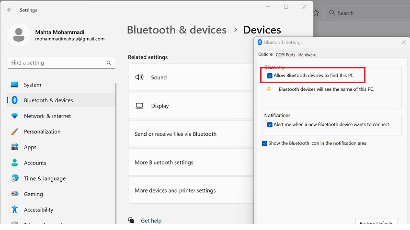Minimize the Settings window
Viewport: 410px width, 230px height.
(268, 7)
